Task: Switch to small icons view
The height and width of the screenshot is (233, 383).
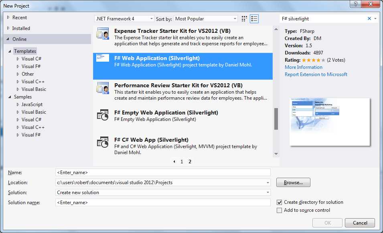Action: [244, 18]
